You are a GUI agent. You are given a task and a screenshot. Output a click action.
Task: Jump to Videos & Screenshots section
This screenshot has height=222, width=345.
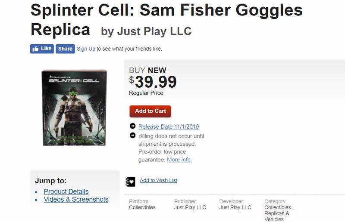[x=76, y=199]
